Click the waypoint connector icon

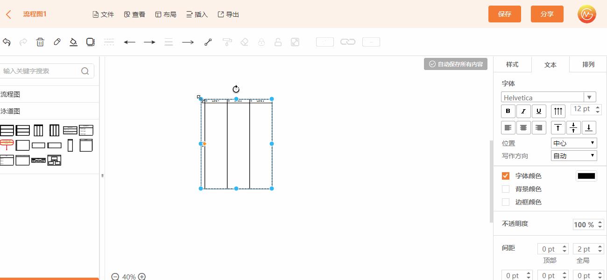coord(208,42)
